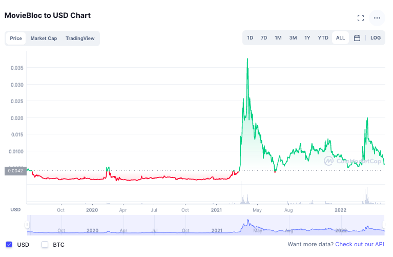Image resolution: width=393 pixels, height=257 pixels.
Task: Select the 7D time range
Action: pos(264,38)
